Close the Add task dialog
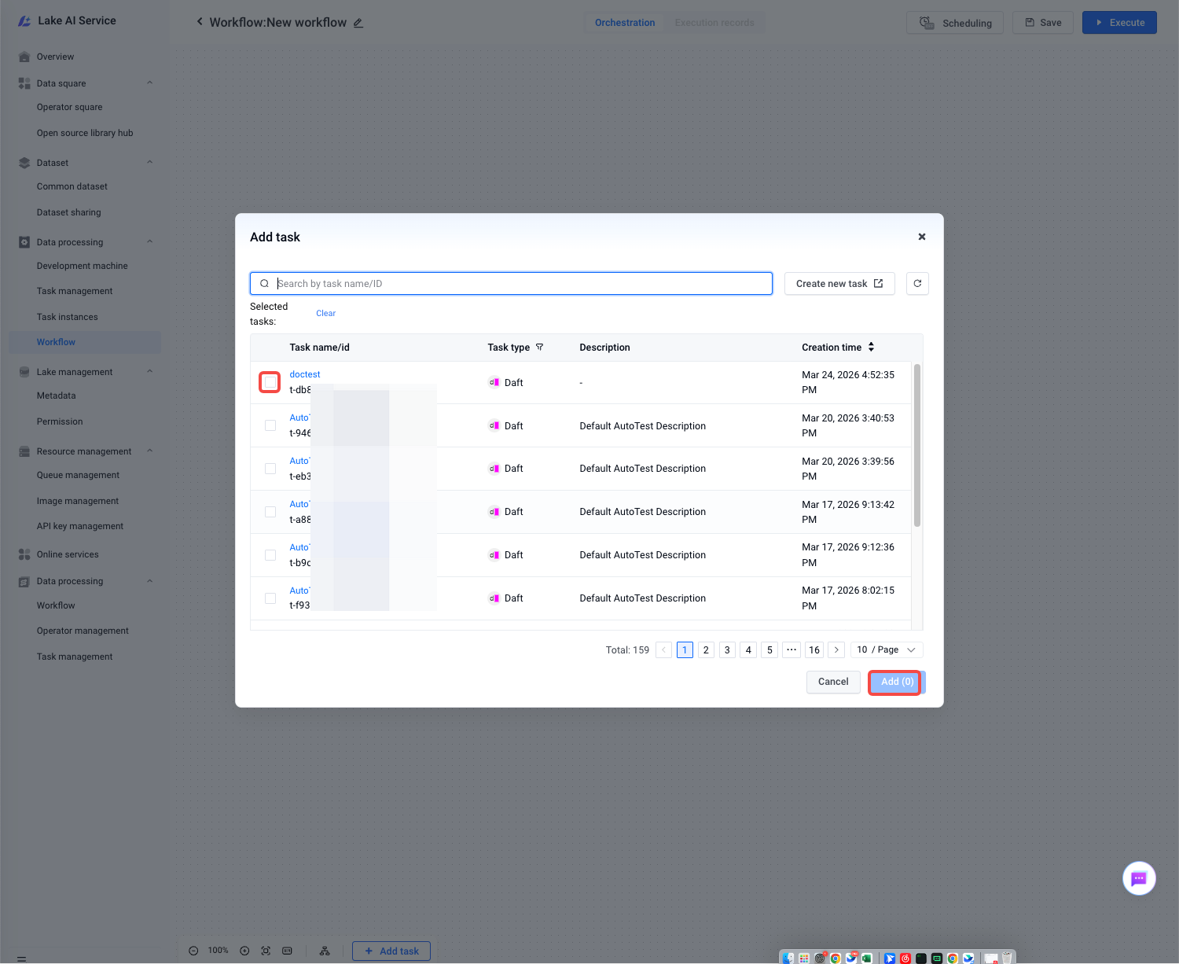 point(922,237)
